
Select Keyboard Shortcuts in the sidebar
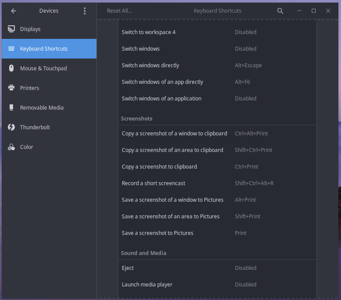(44, 49)
